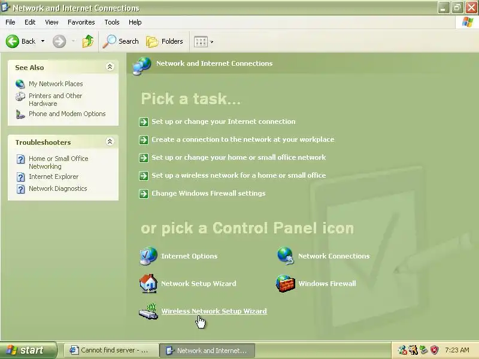479x359 pixels.
Task: Click arrow icon beside Internet connection task
Action: [144, 122]
